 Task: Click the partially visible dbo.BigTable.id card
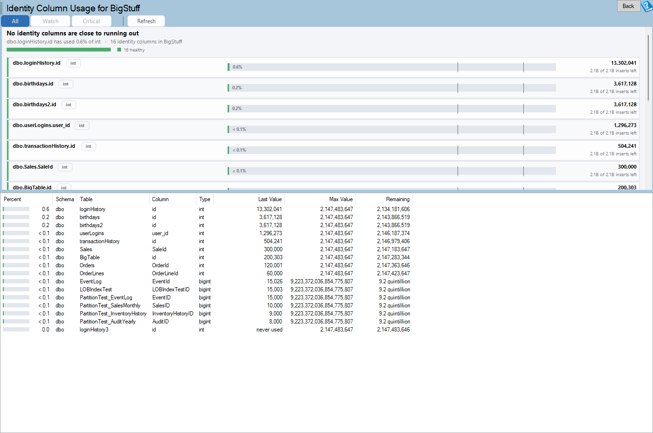pyautogui.click(x=323, y=187)
